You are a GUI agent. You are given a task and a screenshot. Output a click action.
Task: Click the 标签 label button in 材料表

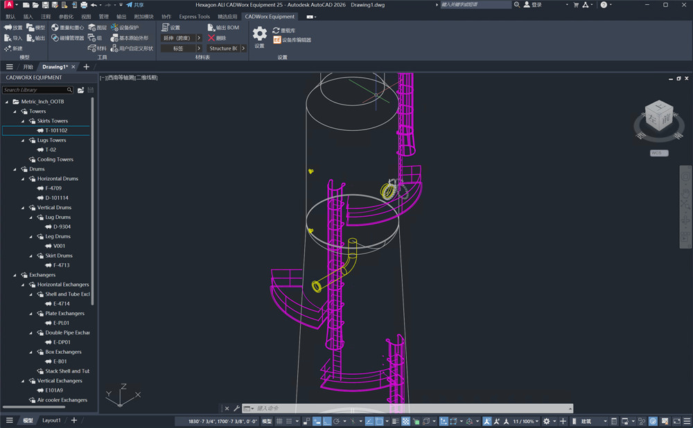[x=177, y=48]
